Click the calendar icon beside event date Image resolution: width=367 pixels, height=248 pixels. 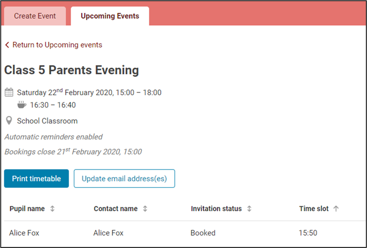(x=9, y=92)
